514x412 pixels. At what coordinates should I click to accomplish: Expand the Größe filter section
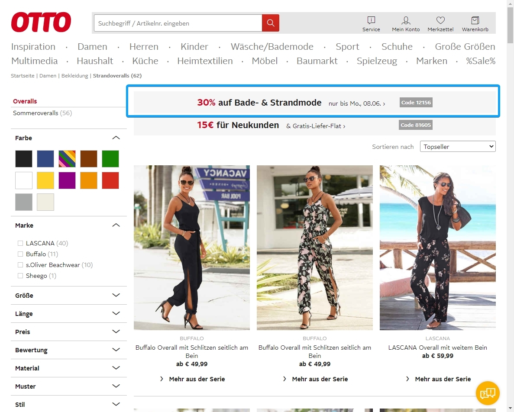pyautogui.click(x=116, y=296)
